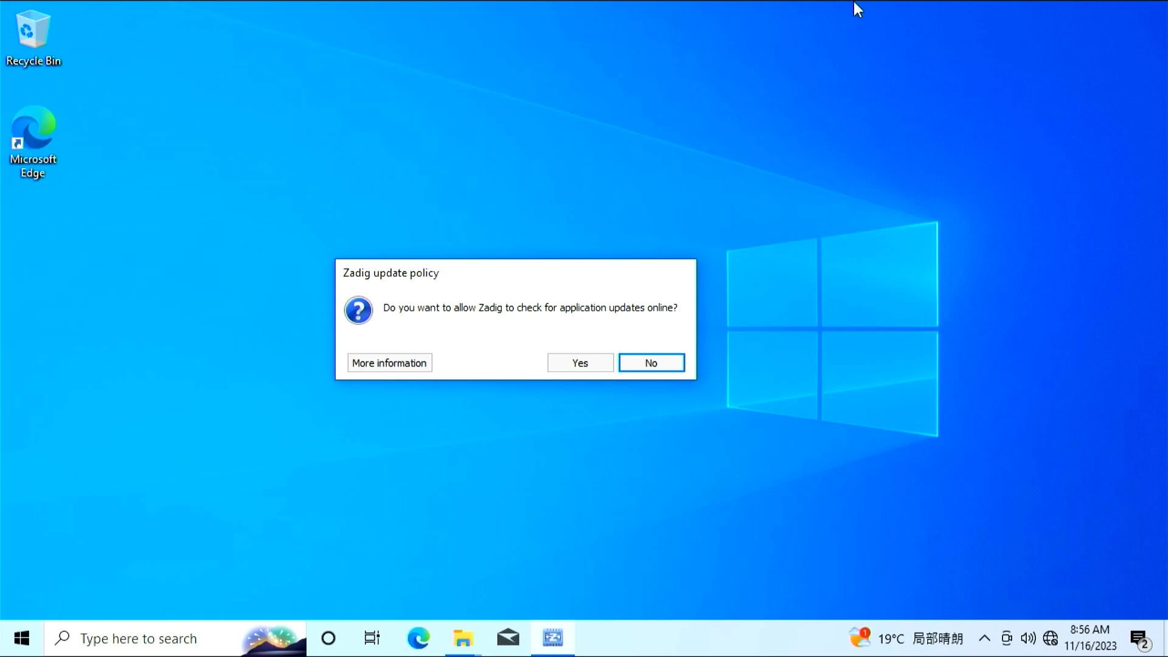Open the network status tray icon
Viewport: 1168px width, 657px height.
click(1051, 638)
